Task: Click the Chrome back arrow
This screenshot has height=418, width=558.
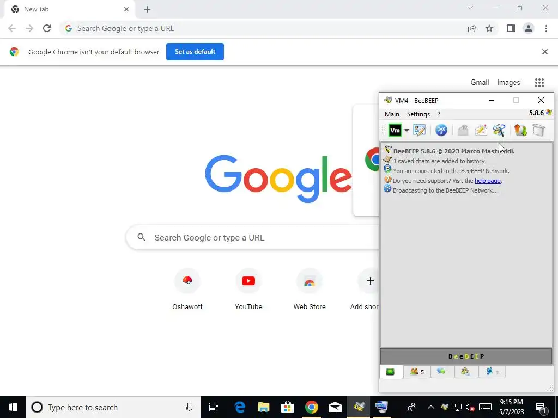Action: tap(12, 28)
